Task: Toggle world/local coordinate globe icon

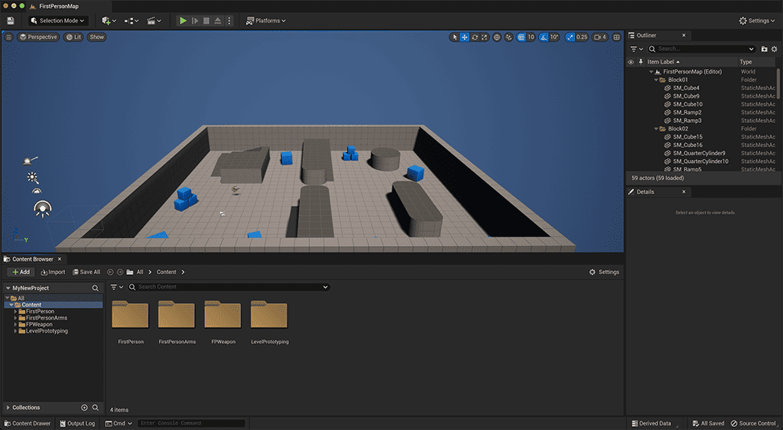Action: click(497, 37)
